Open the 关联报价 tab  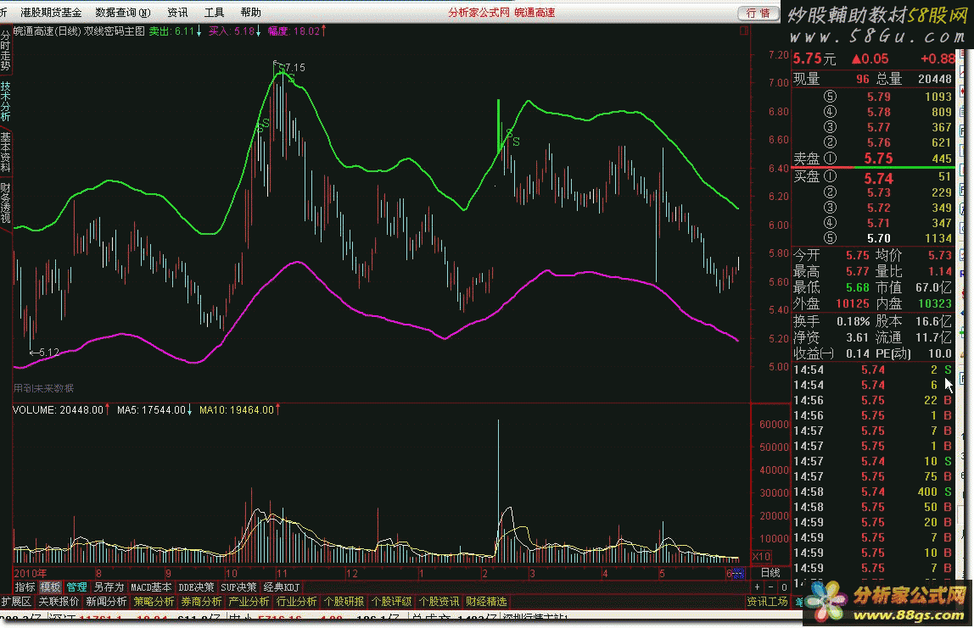click(x=59, y=602)
